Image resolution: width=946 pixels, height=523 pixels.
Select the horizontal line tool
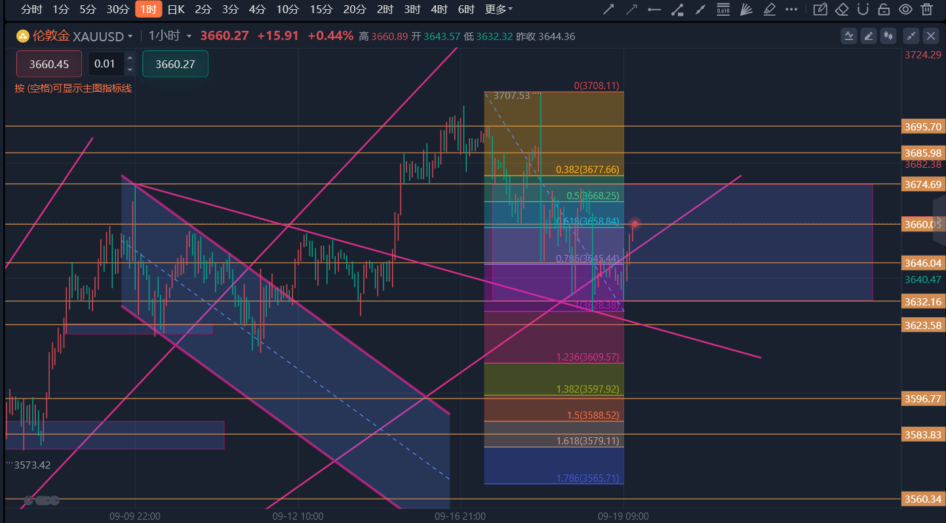click(x=654, y=9)
